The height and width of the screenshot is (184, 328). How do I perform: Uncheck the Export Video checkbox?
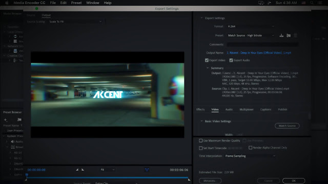click(207, 60)
